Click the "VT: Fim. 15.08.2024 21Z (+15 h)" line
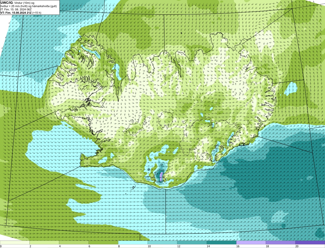The image size is (325, 248). [x=21, y=12]
